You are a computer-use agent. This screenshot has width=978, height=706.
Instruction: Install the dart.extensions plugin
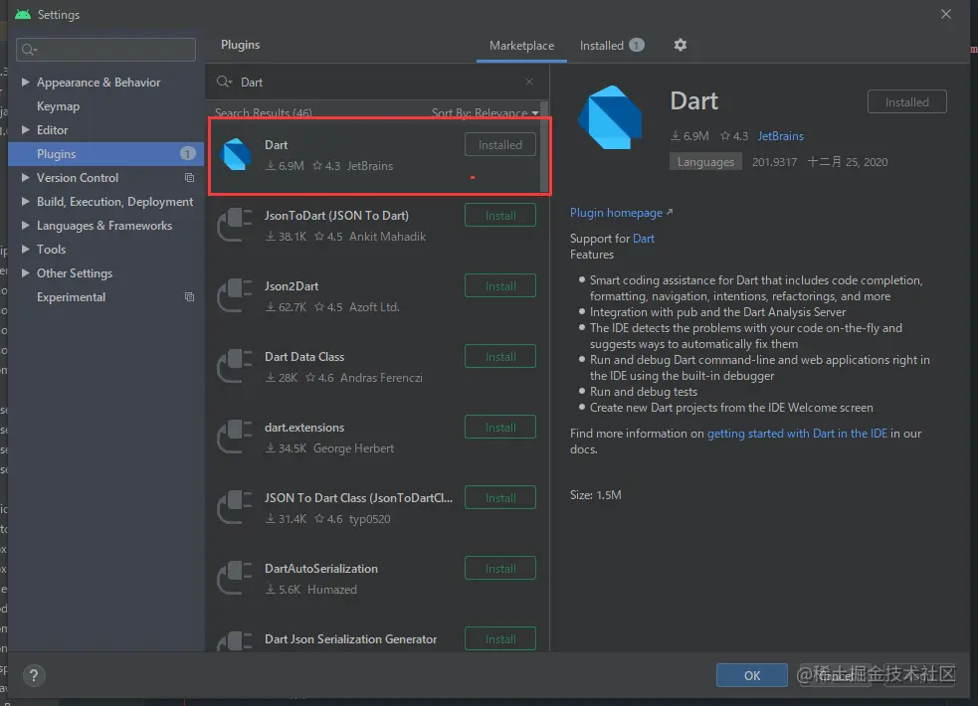coord(499,427)
